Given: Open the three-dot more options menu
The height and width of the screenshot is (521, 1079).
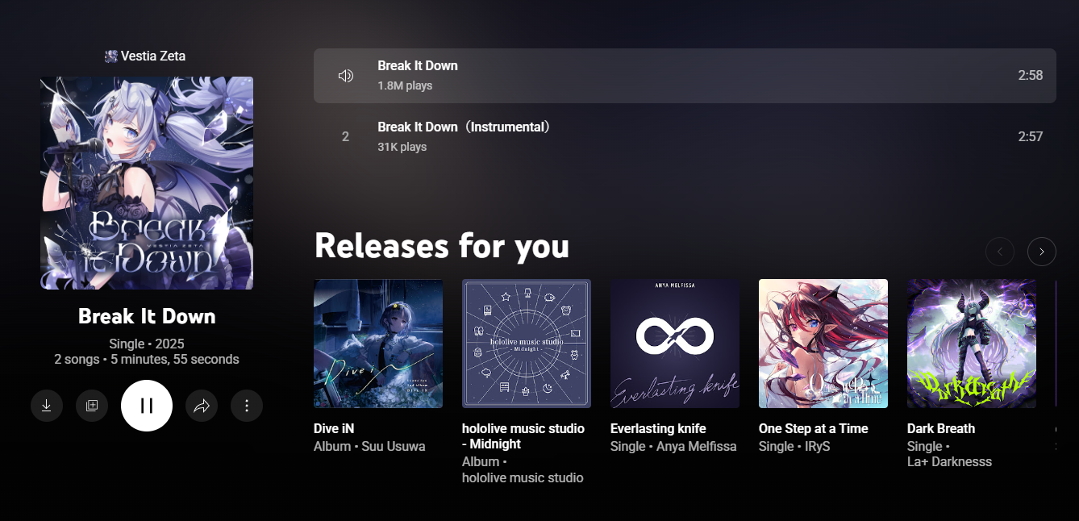Looking at the screenshot, I should coord(247,406).
